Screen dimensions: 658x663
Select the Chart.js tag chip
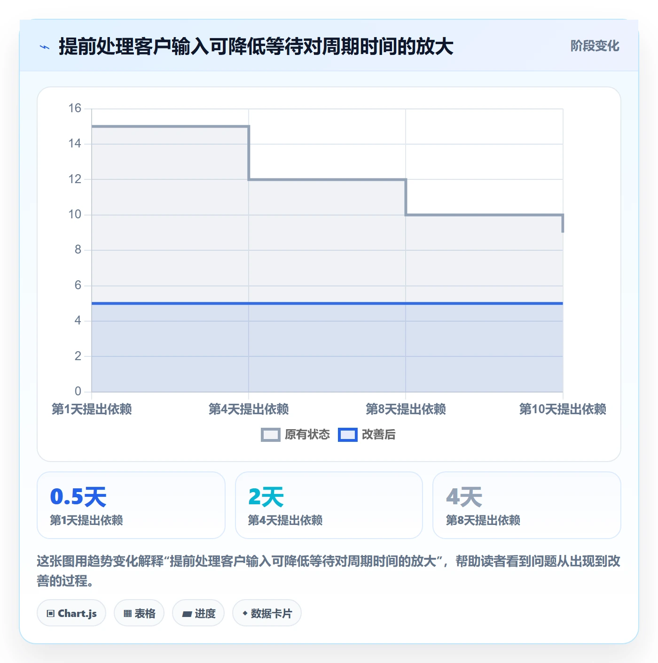click(x=71, y=613)
